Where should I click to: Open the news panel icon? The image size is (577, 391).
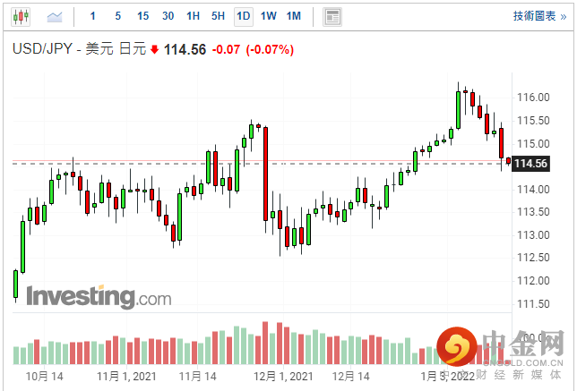click(332, 16)
